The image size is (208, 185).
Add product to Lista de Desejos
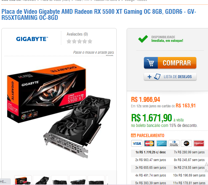pyautogui.click(x=170, y=77)
